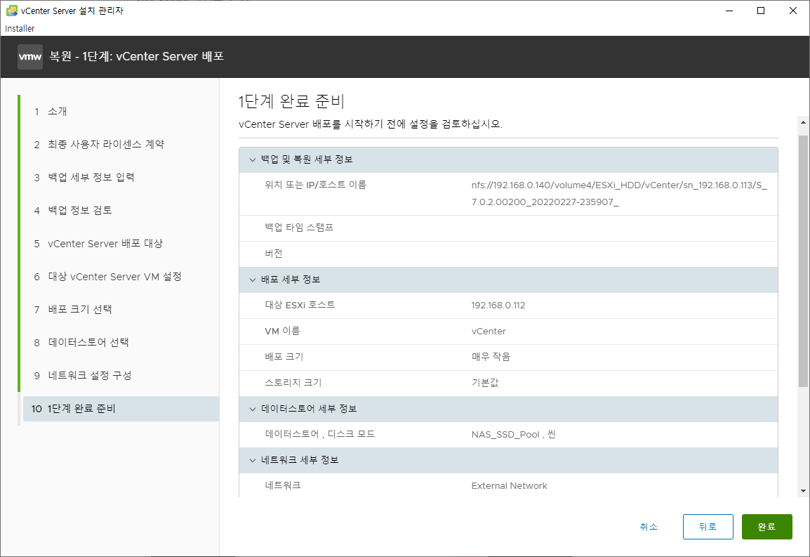Click the 뒤로 back button
This screenshot has width=810, height=557.
pyautogui.click(x=708, y=527)
